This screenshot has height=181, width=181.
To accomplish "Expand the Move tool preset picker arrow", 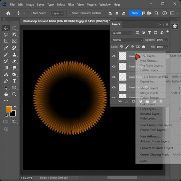I will 24,13.
